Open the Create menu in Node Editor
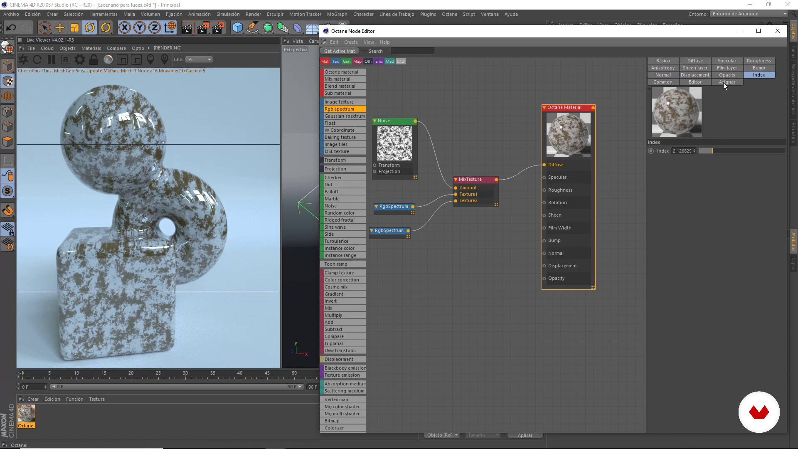The height and width of the screenshot is (449, 798). [x=351, y=42]
